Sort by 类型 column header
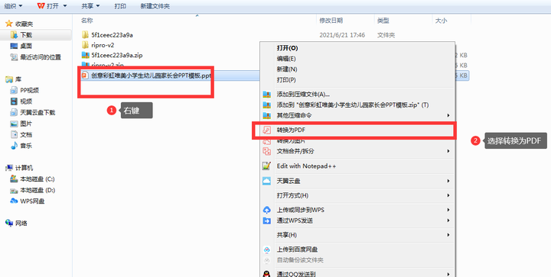Viewport: 551px width, 277px height. point(383,21)
